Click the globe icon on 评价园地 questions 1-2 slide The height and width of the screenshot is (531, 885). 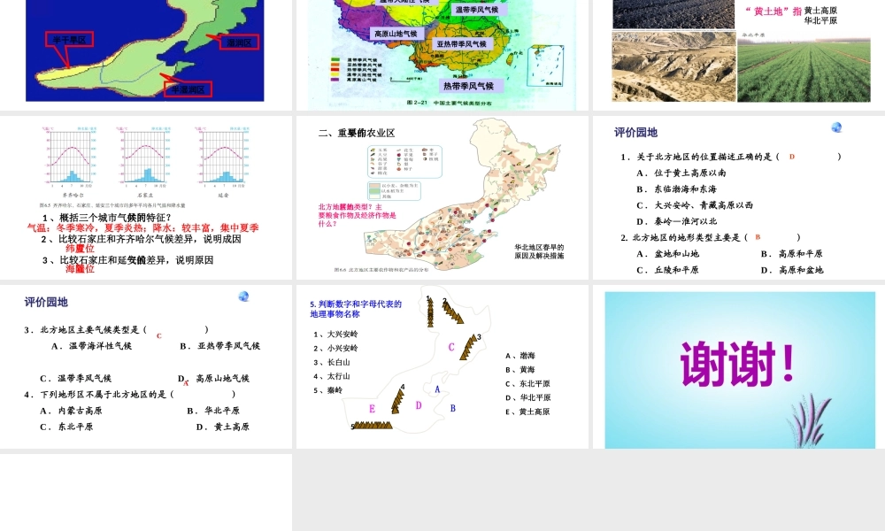(x=836, y=127)
